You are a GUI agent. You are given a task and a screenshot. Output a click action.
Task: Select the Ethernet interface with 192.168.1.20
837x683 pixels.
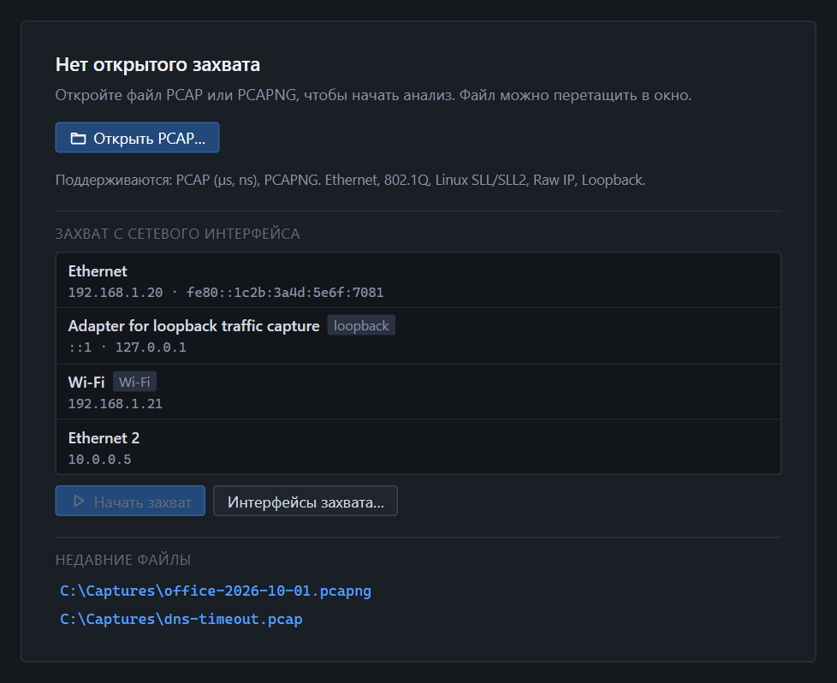[418, 281]
